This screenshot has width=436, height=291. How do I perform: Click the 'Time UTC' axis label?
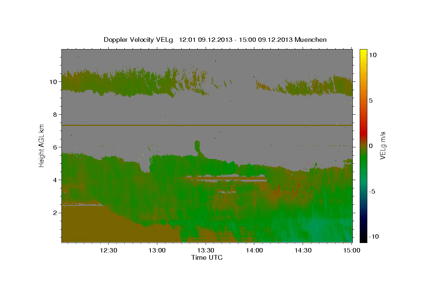click(x=207, y=258)
